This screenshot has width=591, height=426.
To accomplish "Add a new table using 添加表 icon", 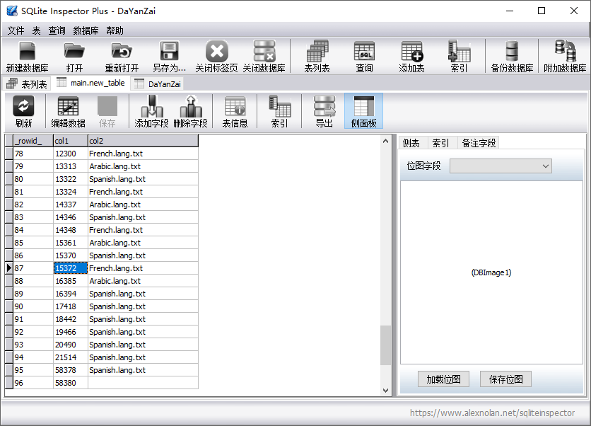I will (411, 55).
